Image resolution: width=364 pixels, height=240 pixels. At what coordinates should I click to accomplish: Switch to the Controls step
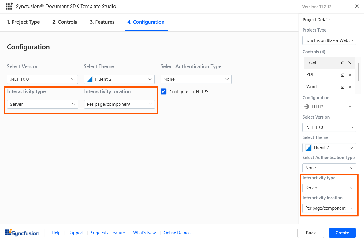(x=64, y=22)
